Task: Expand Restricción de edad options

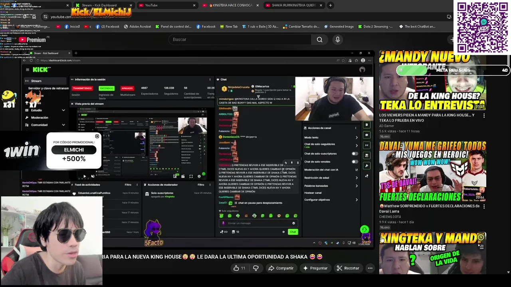Action: click(x=357, y=178)
